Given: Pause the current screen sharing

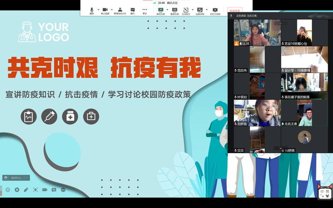Looking at the screenshot, I should coord(174,10).
